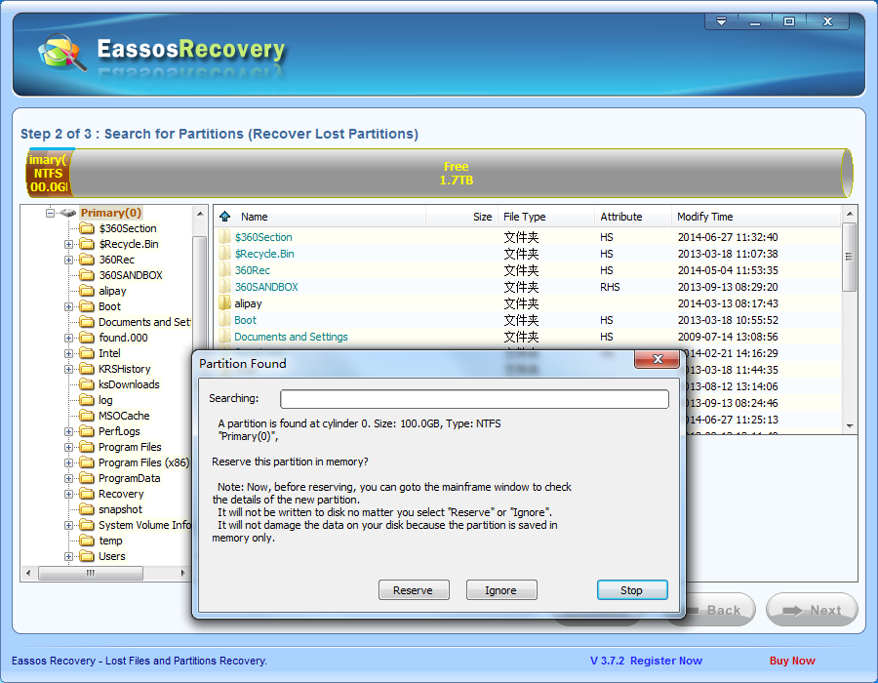This screenshot has height=683, width=878.
Task: Stop the partition search
Action: [x=632, y=590]
